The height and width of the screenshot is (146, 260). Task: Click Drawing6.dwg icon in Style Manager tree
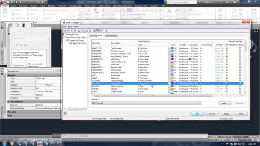(63, 34)
